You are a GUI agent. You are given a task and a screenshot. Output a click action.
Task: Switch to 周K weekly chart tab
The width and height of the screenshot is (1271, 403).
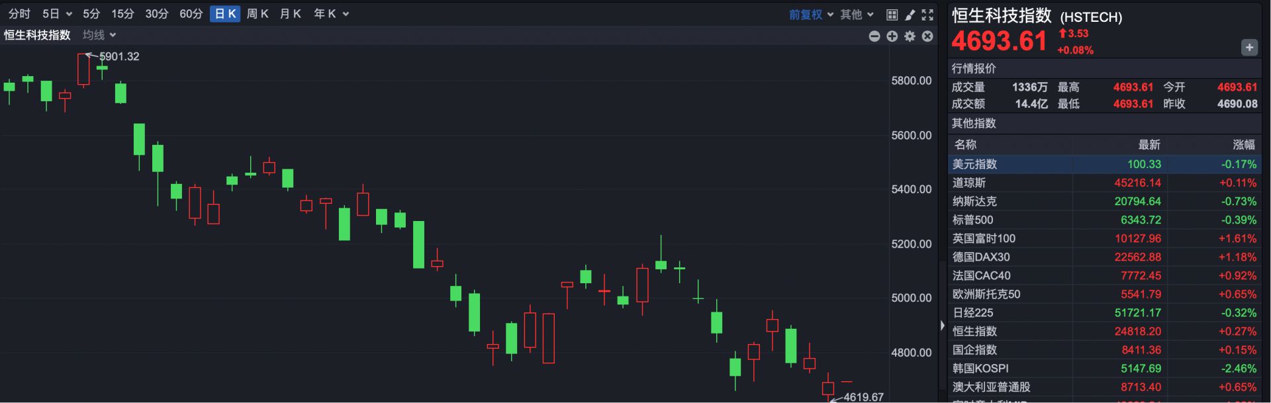257,14
